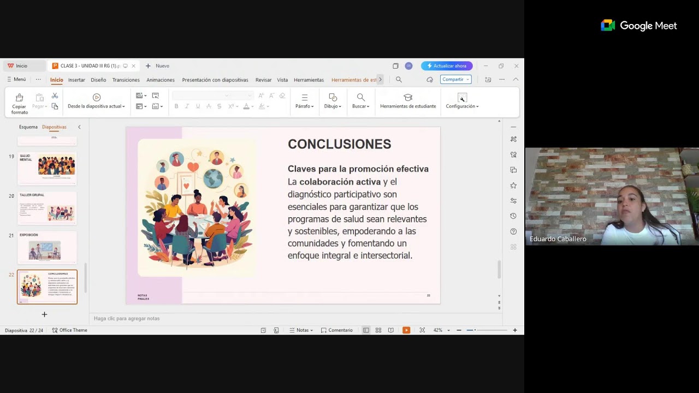Click the Actualizar ahora button
The width and height of the screenshot is (699, 393).
(x=447, y=66)
